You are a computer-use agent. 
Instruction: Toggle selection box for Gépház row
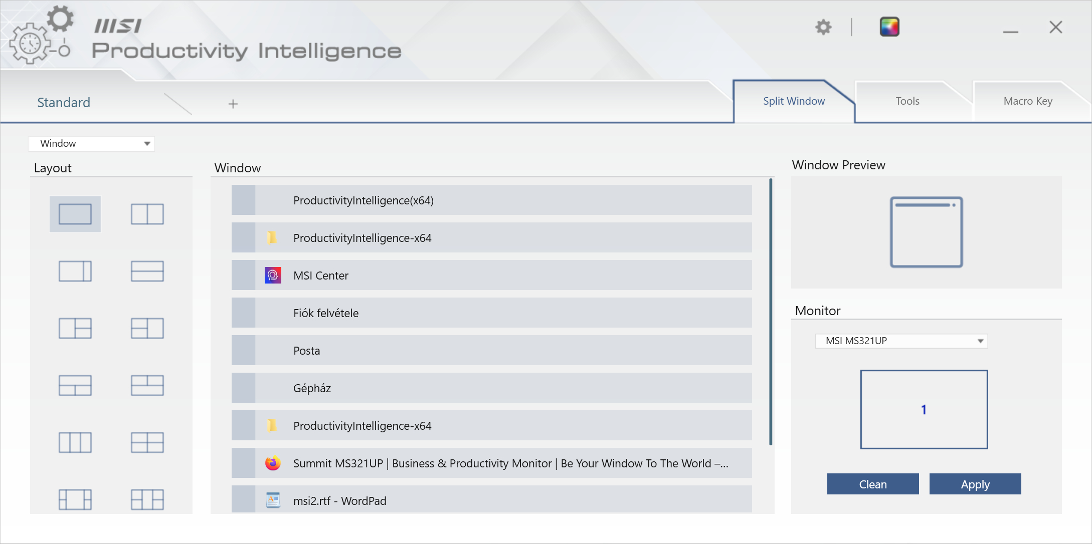click(x=243, y=388)
